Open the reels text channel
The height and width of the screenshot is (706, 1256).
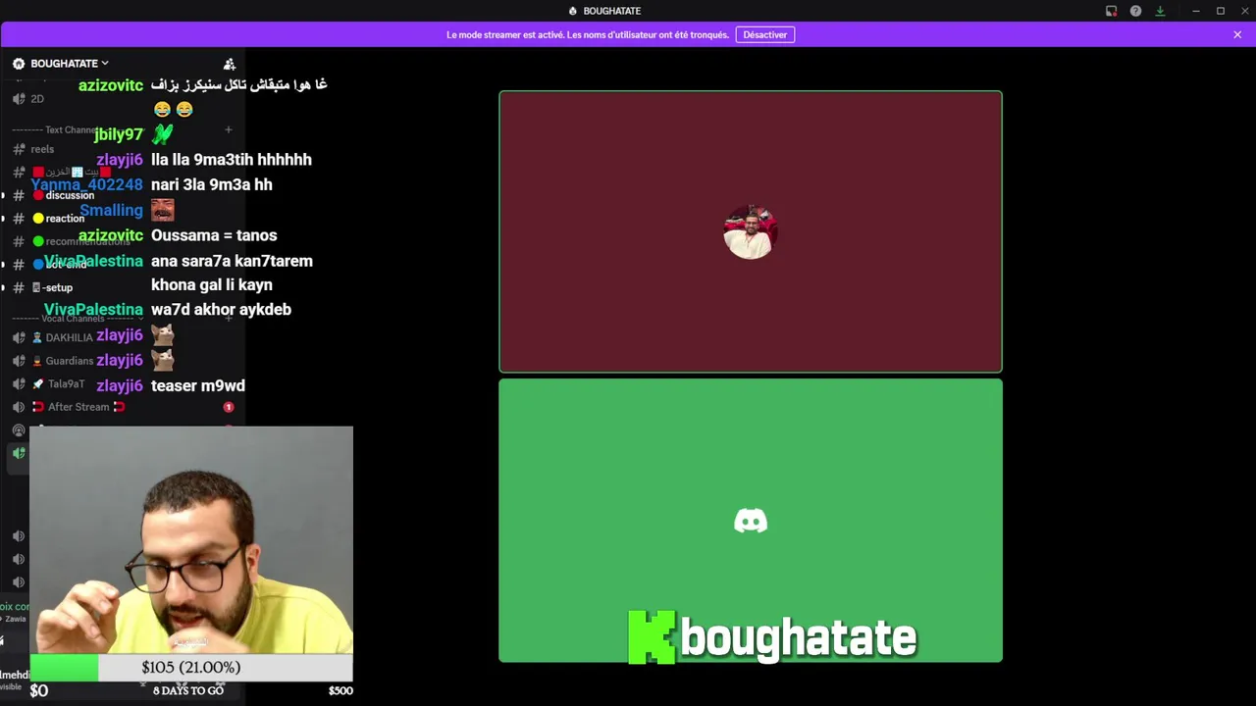[42, 149]
